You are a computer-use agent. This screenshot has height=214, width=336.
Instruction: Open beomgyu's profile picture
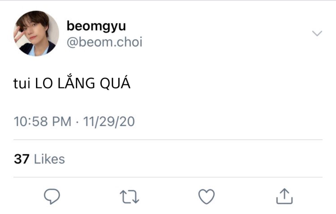[x=36, y=33]
